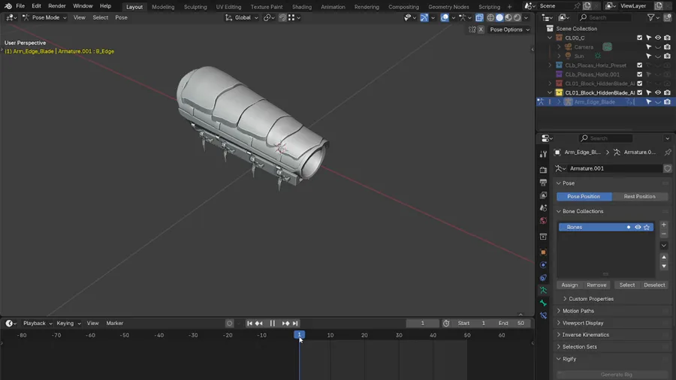Viewport: 676px width, 380px height.
Task: Click the Rest Position button
Action: pos(639,197)
